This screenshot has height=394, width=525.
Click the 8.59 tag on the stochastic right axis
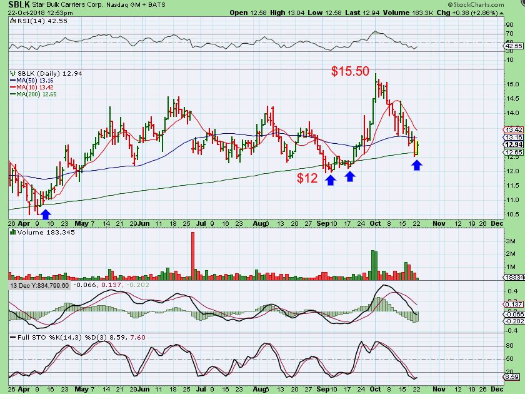(512, 377)
